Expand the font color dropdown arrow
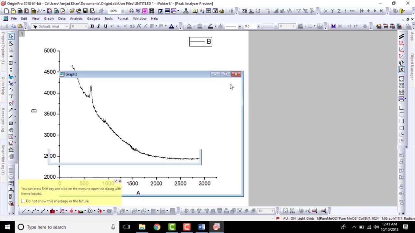 tap(177, 26)
